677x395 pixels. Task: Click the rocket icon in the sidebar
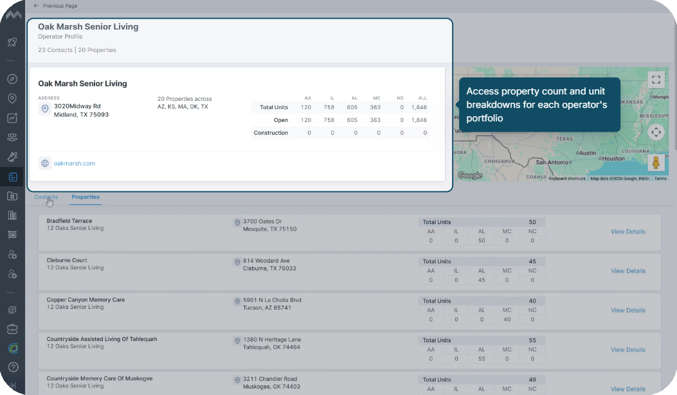pyautogui.click(x=12, y=42)
